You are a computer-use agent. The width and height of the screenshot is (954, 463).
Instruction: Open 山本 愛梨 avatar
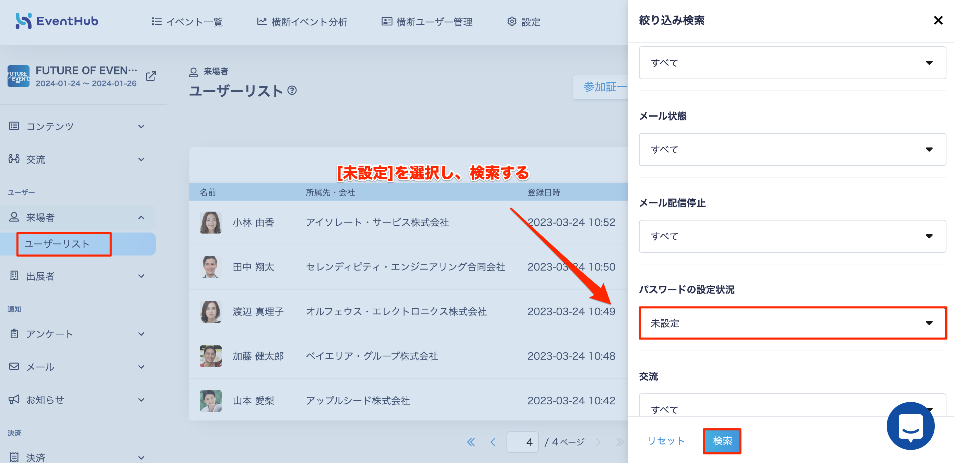click(x=210, y=401)
